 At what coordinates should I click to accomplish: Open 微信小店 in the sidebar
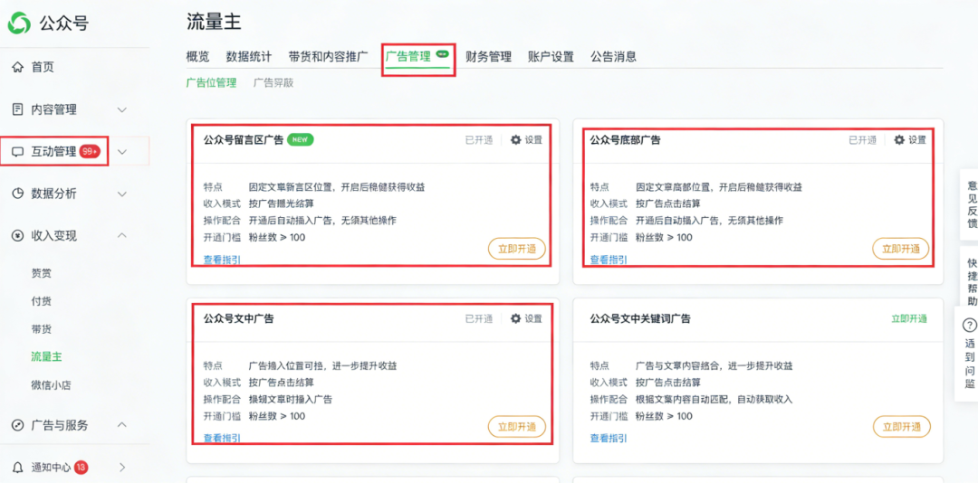(x=51, y=384)
